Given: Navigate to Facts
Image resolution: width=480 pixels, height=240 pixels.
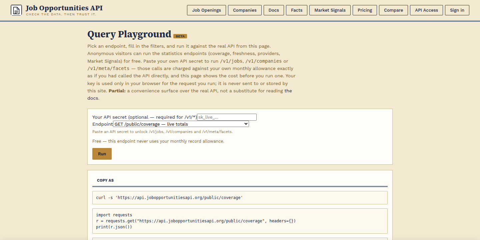Looking at the screenshot, I should pos(297,10).
